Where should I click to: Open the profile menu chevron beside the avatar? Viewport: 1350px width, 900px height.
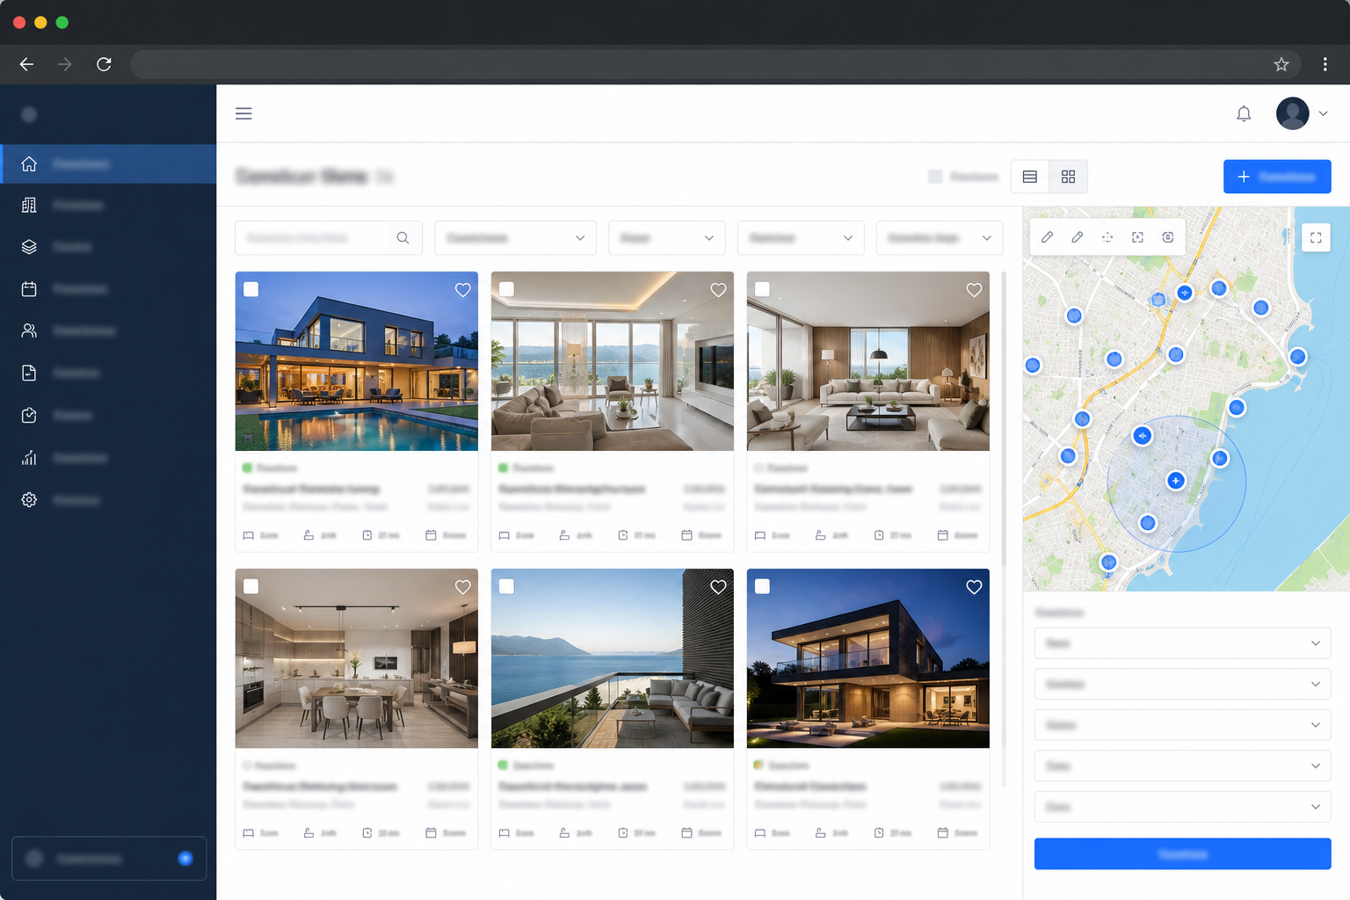pos(1323,113)
